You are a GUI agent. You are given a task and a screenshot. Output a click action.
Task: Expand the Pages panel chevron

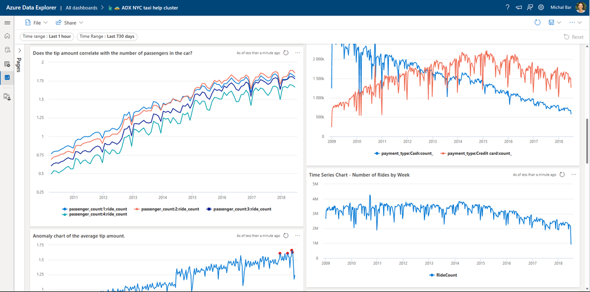(x=20, y=50)
